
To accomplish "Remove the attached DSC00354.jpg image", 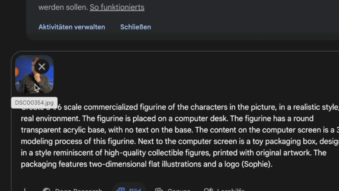I will [x=42, y=67].
